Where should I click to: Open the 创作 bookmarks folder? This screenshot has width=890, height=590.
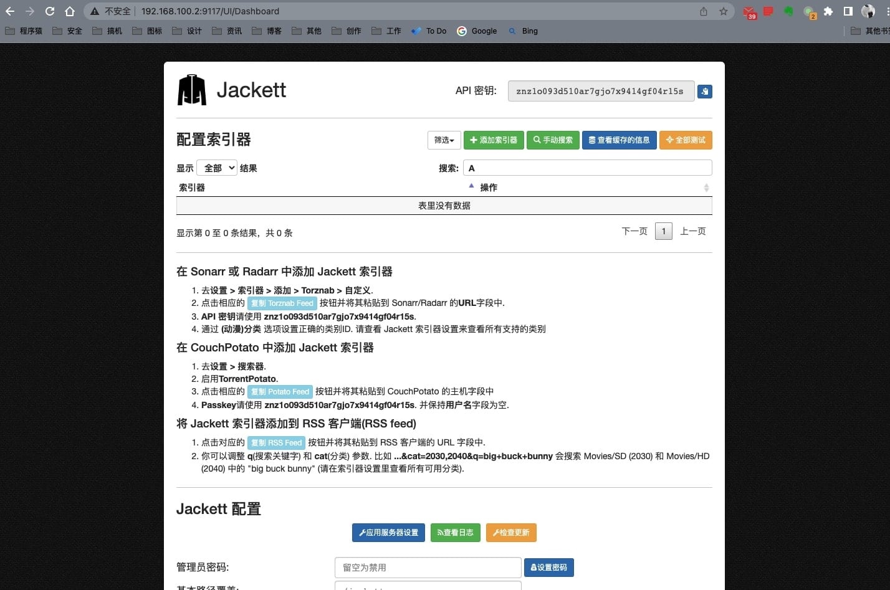(x=347, y=31)
